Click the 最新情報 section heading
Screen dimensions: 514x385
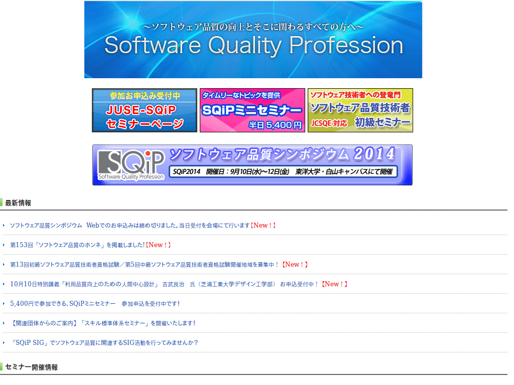(x=18, y=203)
